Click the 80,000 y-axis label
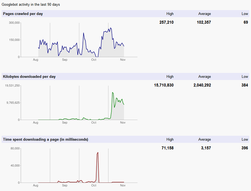The width and height of the screenshot is (251, 191). click(15, 149)
